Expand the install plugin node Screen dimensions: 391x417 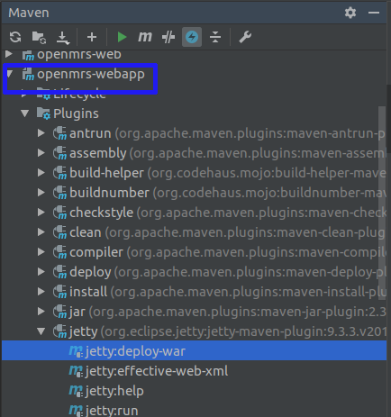[41, 292]
